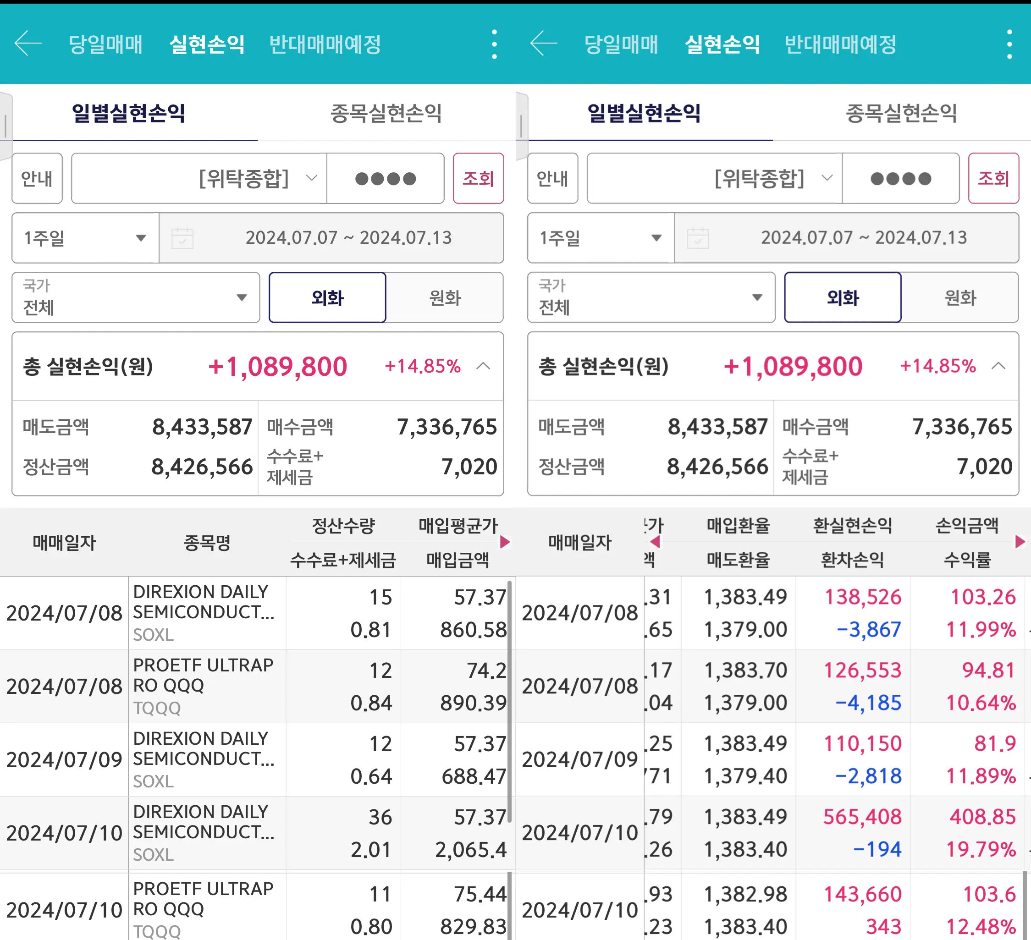Screen dimensions: 1031x940
Task: Click 정산금액 8,426,566 in right panel
Action: click(x=653, y=466)
